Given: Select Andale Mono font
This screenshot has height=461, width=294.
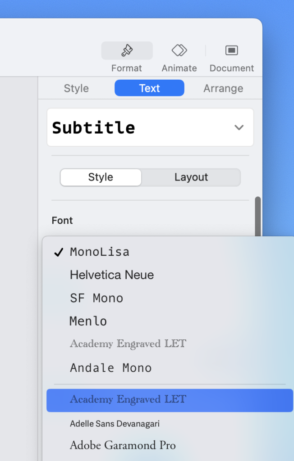Looking at the screenshot, I should coord(111,368).
